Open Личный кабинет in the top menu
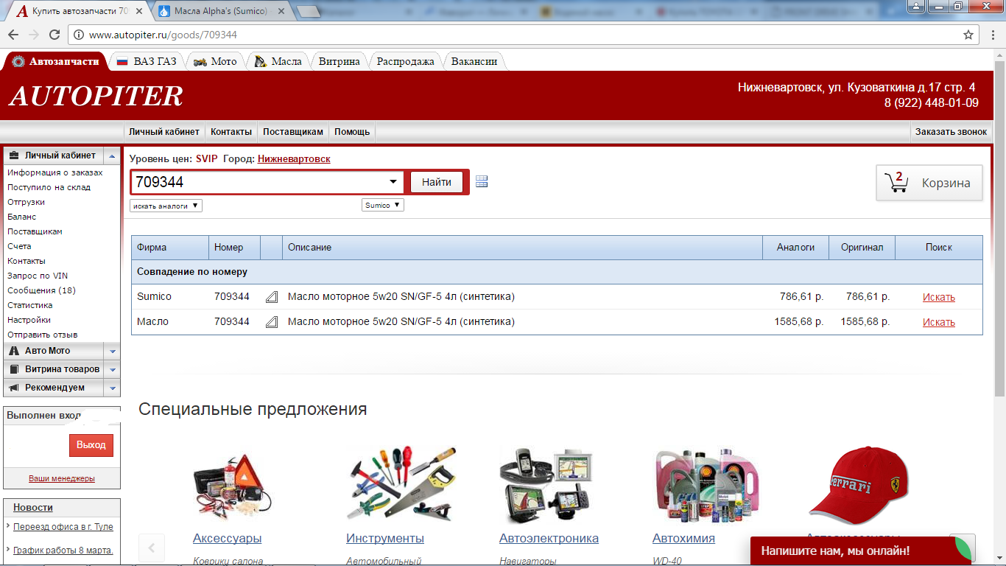 163,132
